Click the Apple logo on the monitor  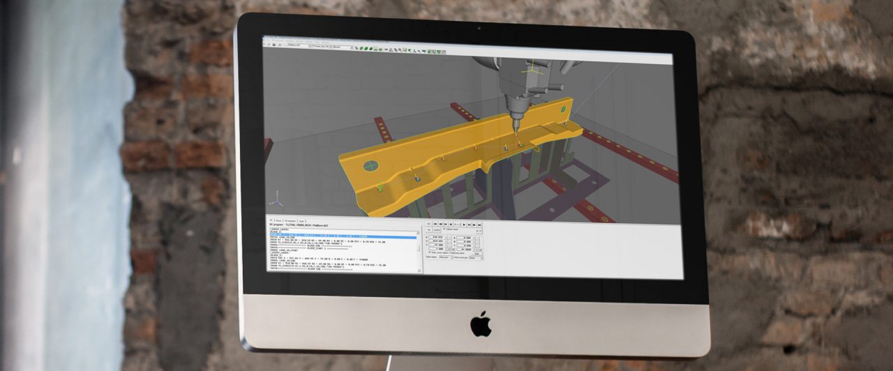pos(480,324)
